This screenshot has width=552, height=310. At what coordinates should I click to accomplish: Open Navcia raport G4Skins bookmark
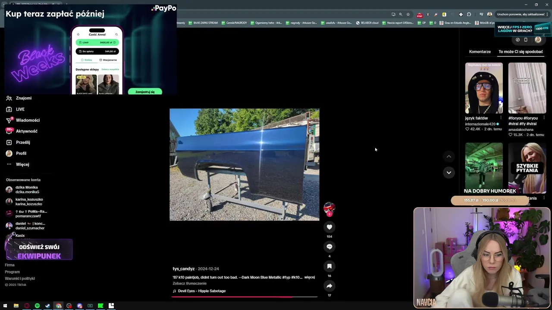398,23
